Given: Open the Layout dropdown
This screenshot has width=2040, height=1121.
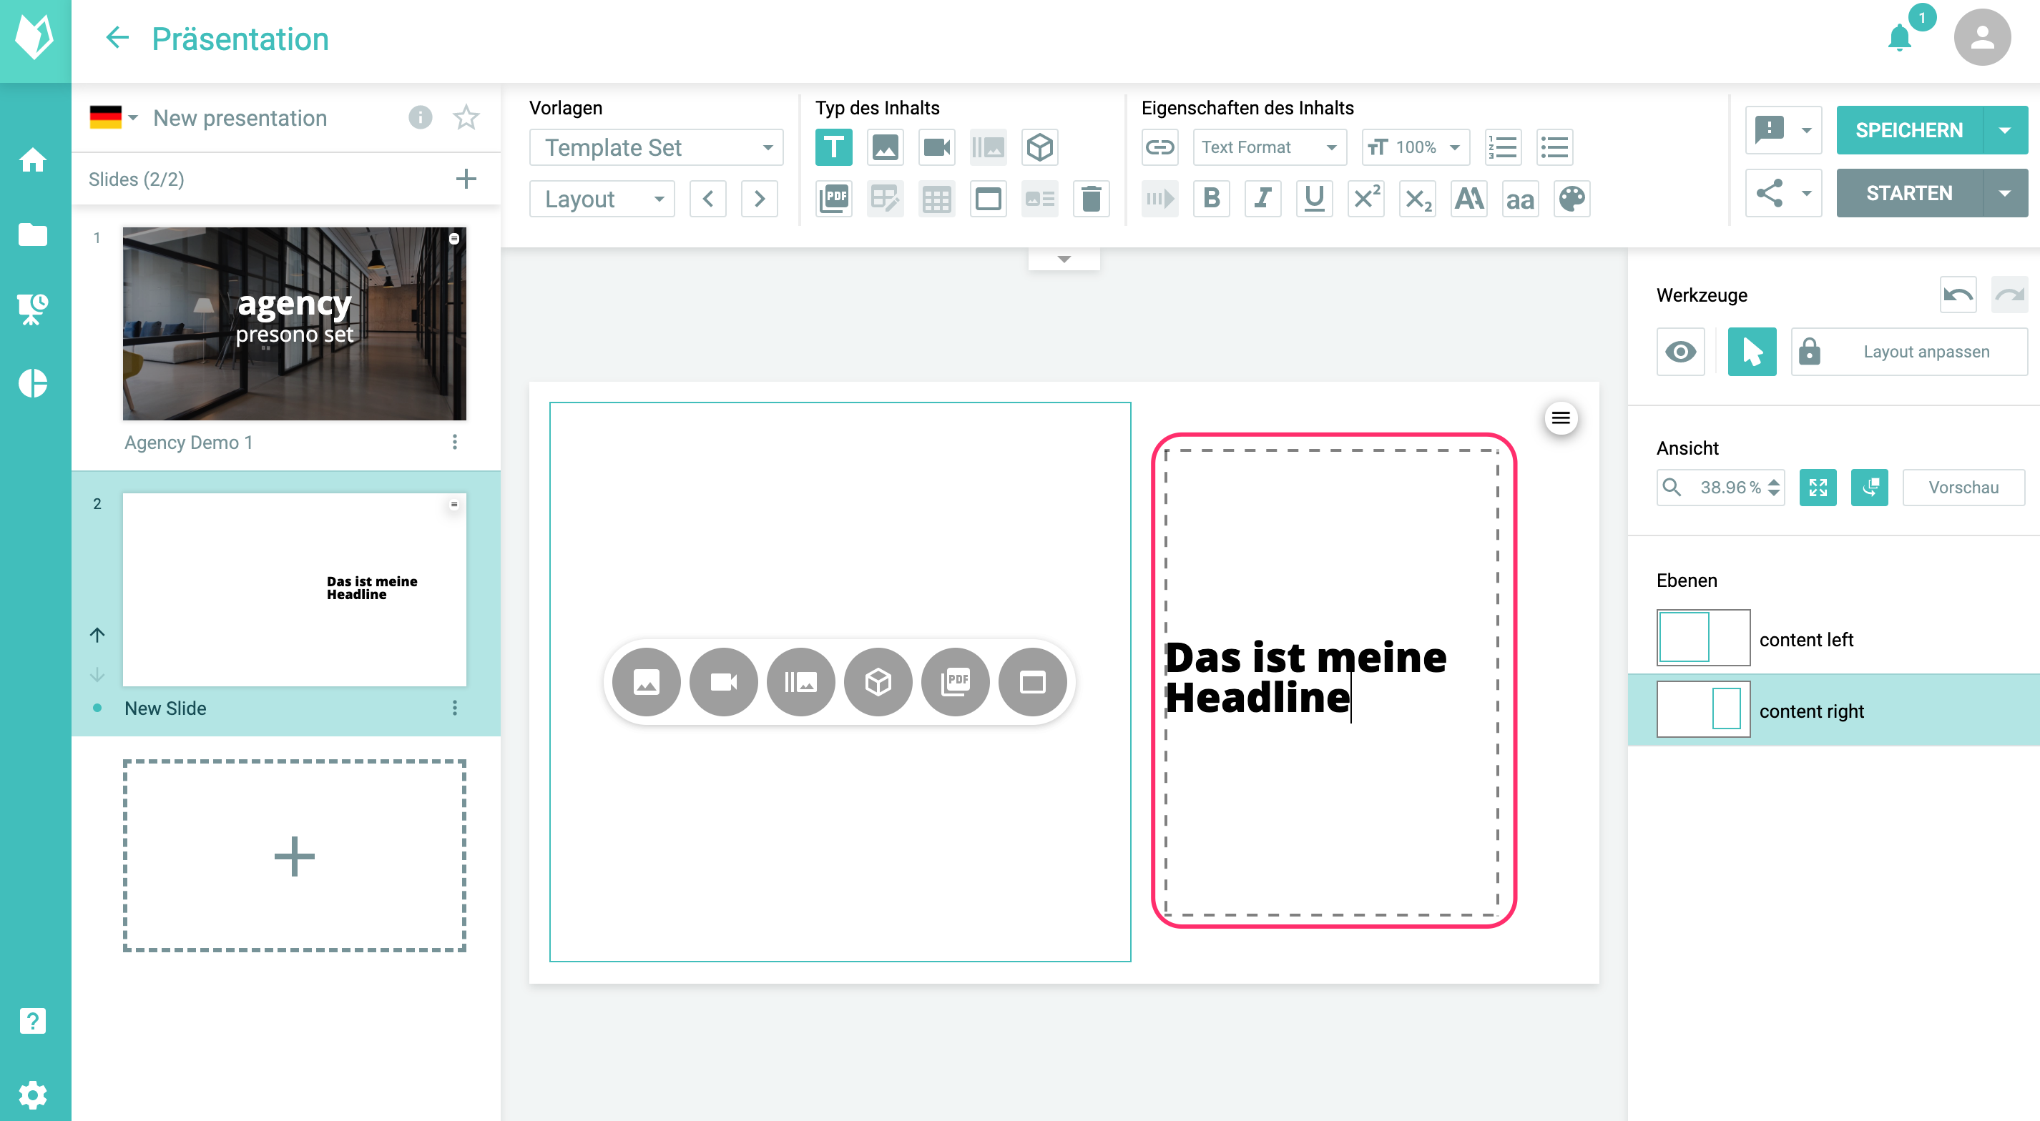Looking at the screenshot, I should point(602,199).
